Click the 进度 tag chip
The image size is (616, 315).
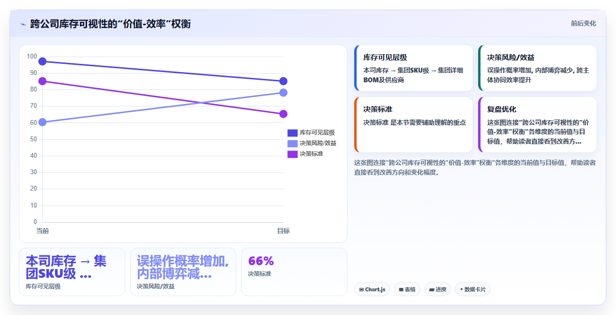437,289
